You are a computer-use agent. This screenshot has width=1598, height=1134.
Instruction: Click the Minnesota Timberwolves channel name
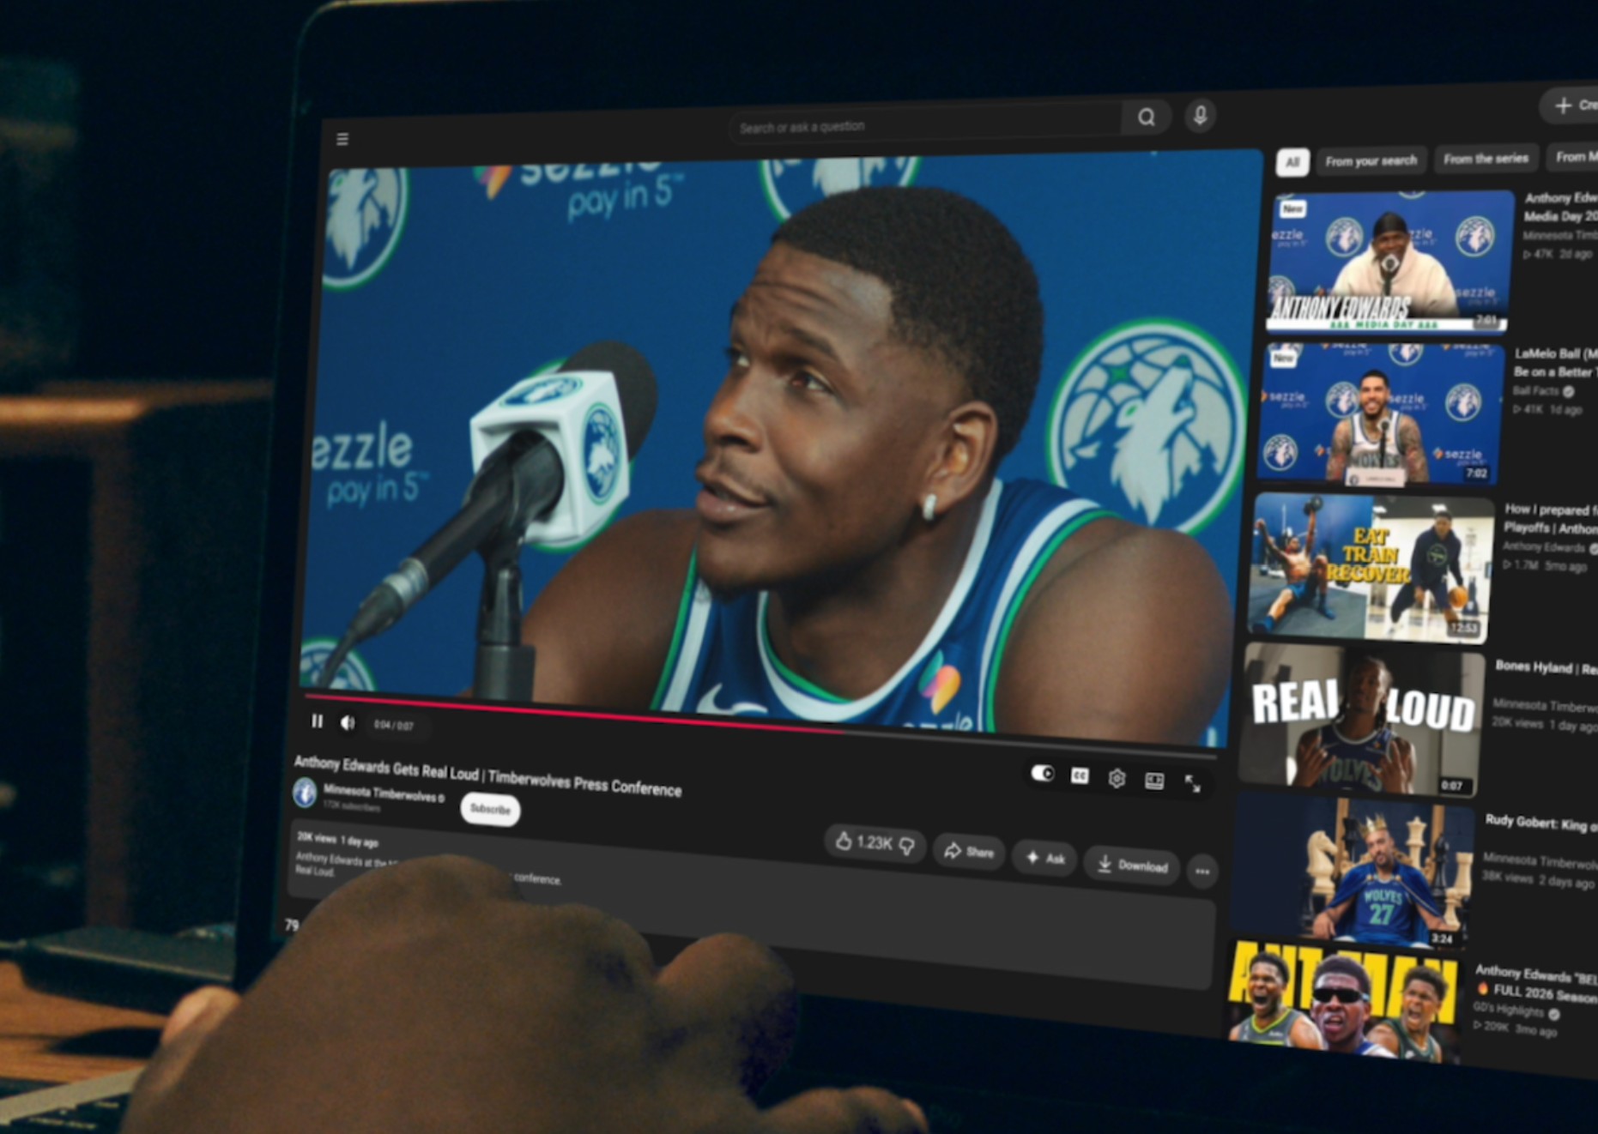click(381, 793)
